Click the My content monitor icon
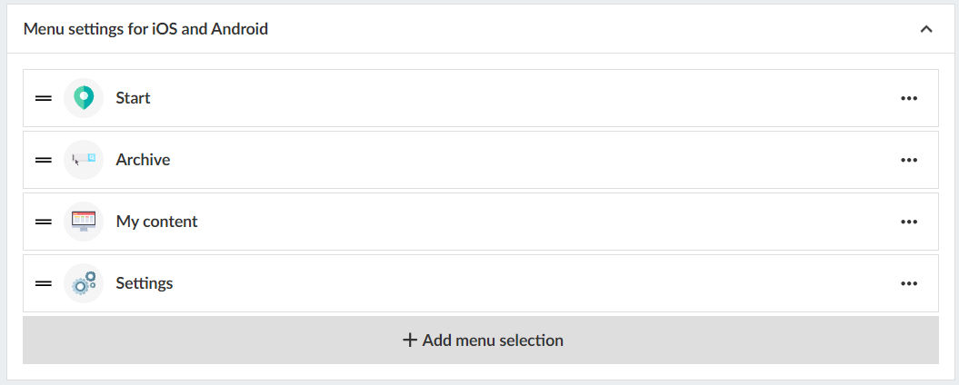Screen dimensions: 959x385 click(x=84, y=222)
